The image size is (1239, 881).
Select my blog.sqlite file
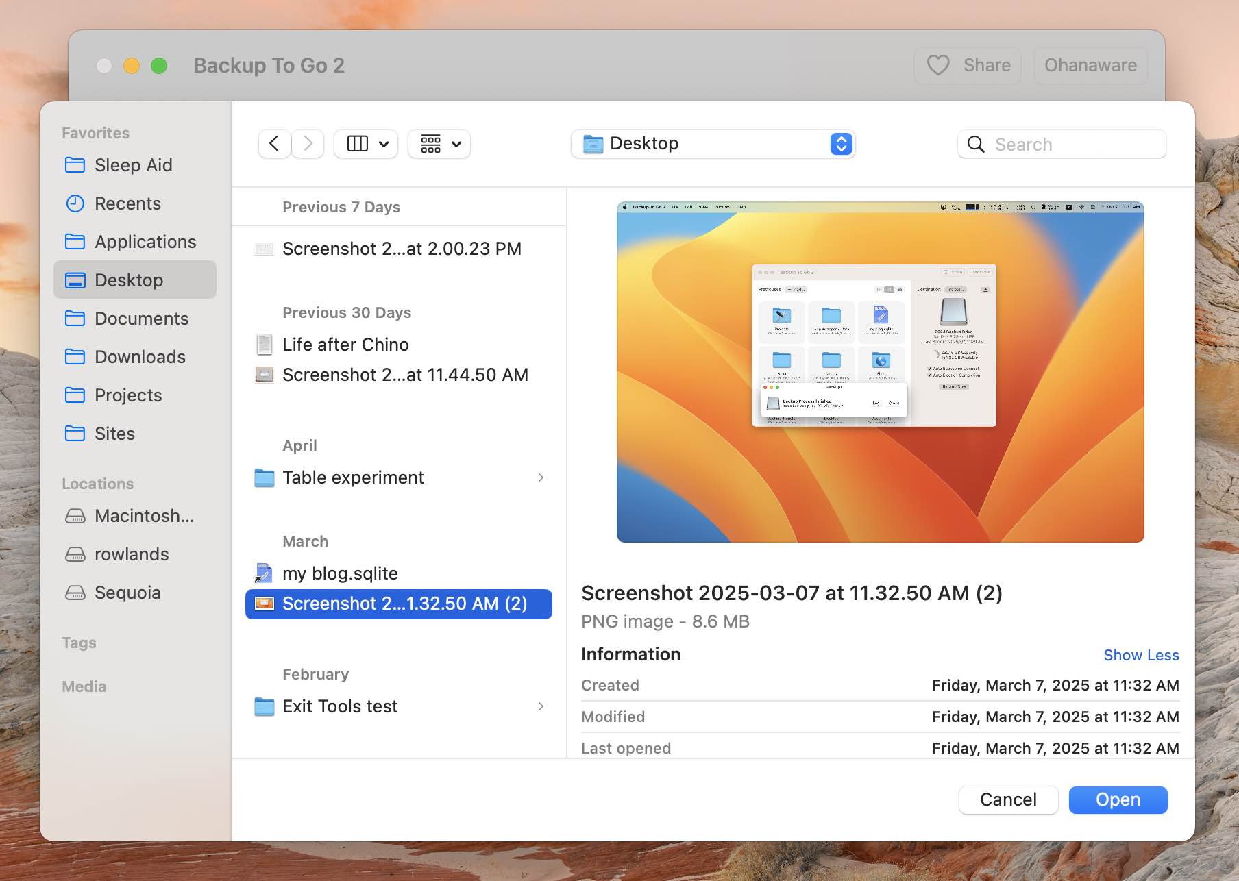click(399, 573)
